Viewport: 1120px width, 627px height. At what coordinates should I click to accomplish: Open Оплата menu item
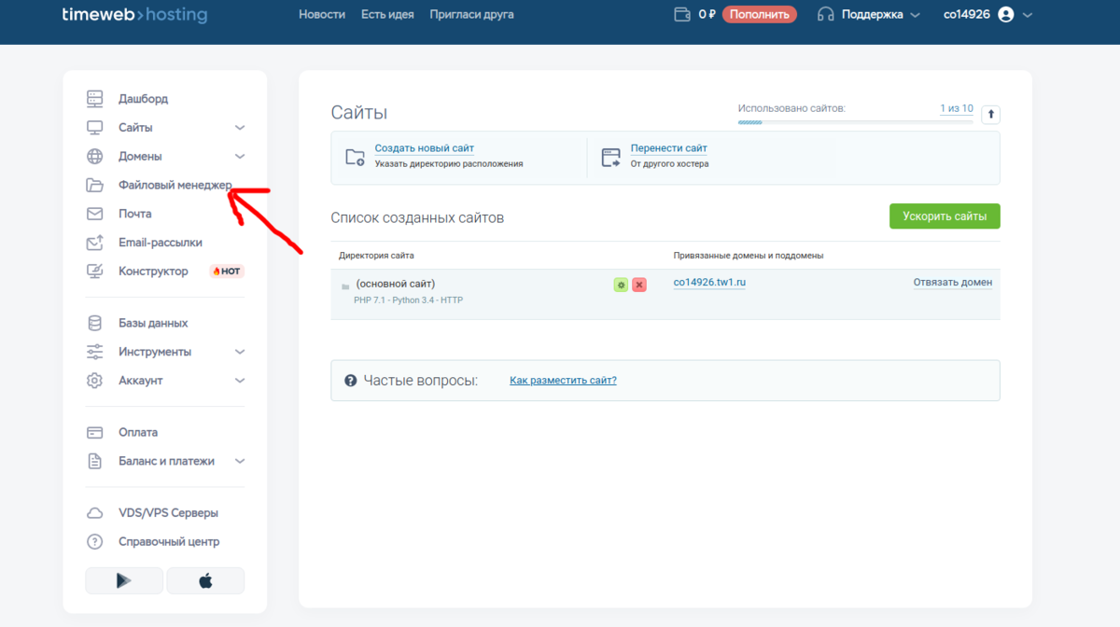[138, 433]
